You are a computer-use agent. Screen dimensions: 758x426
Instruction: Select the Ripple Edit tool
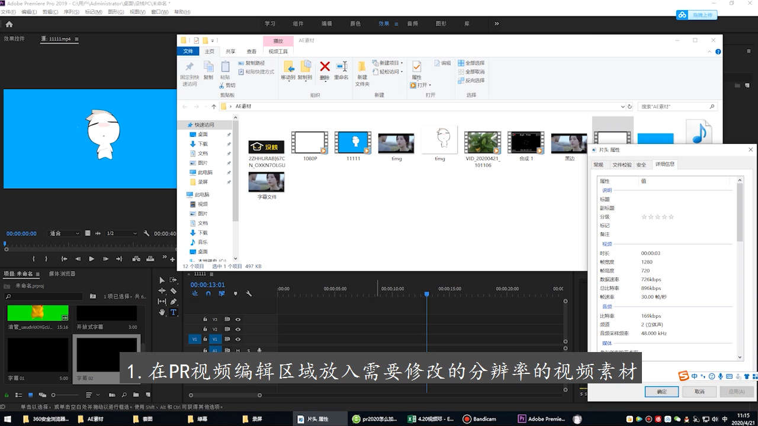click(162, 291)
